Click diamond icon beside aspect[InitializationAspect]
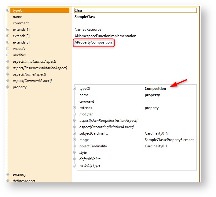This screenshot has height=197, width=216. point(8,62)
